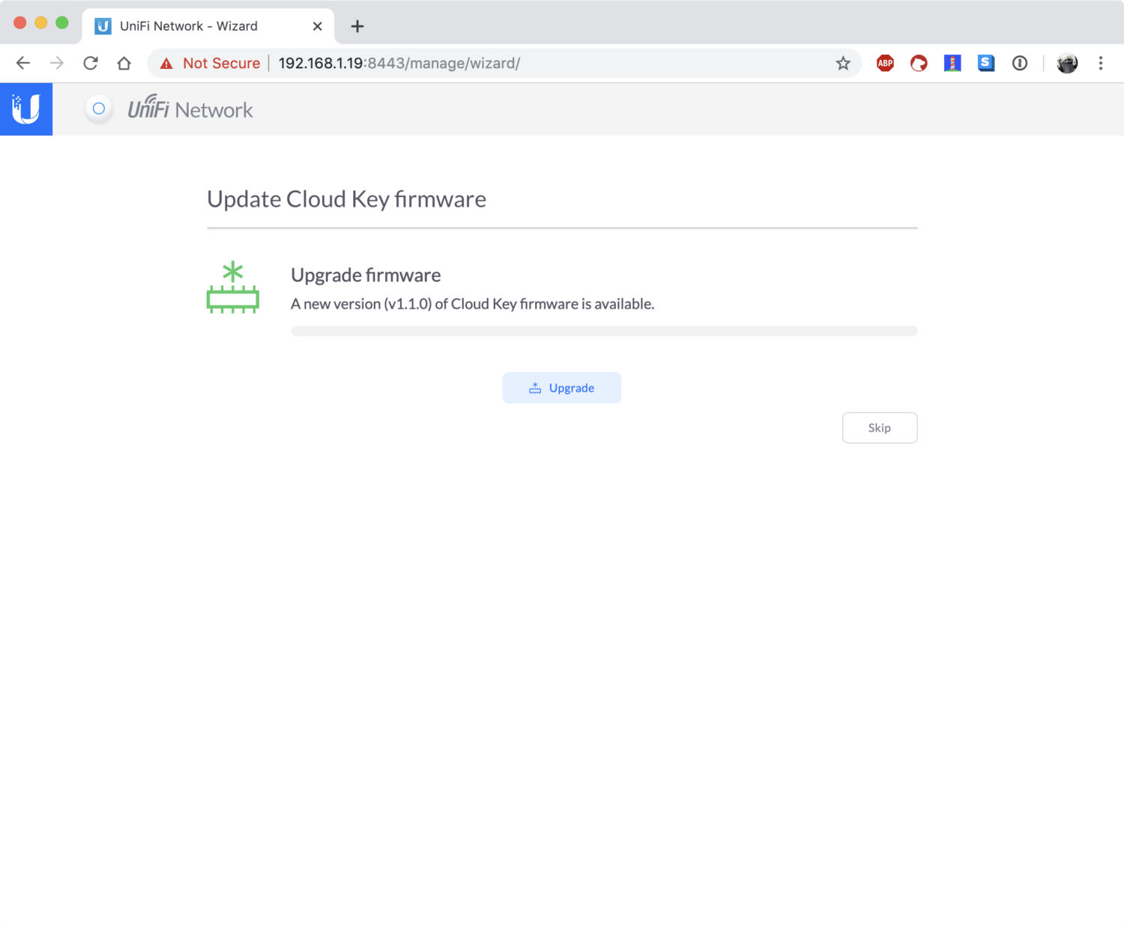
Task: Maximize the Chrome window with green button
Action: coord(62,22)
